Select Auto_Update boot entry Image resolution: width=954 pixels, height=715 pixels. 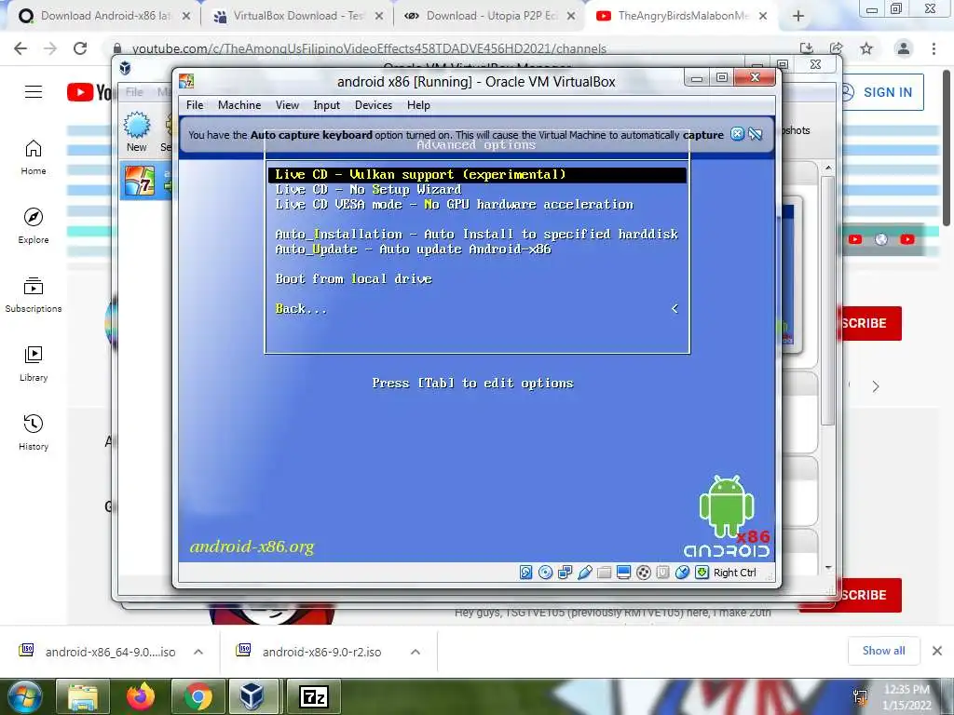click(413, 250)
